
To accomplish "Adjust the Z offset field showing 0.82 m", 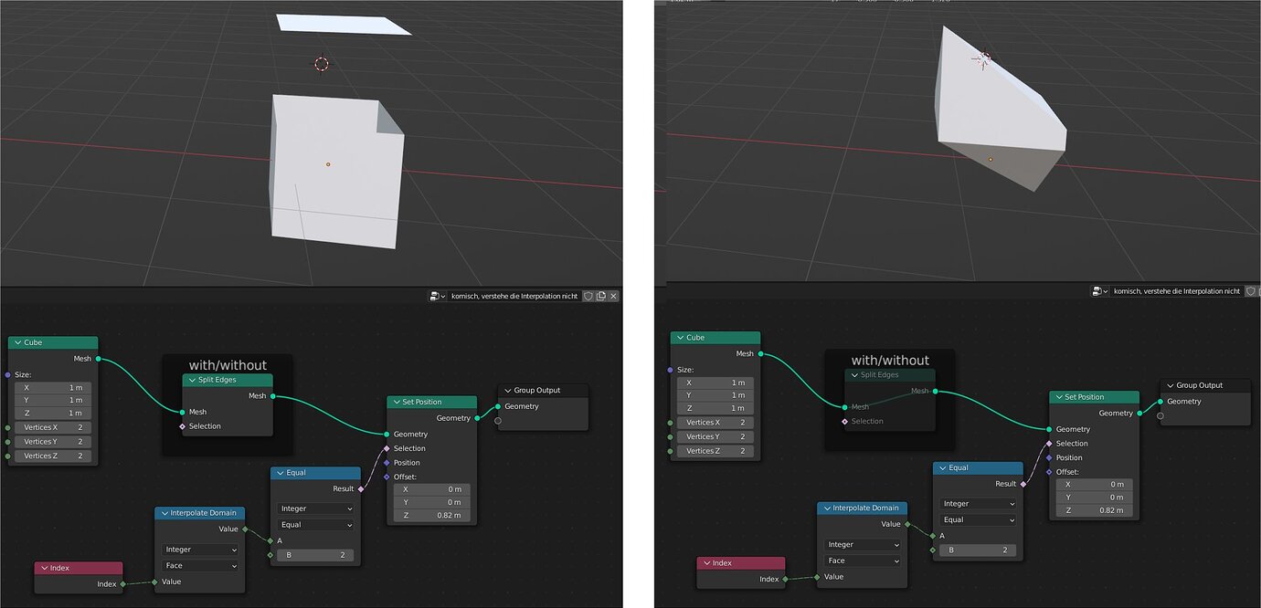I will pos(431,514).
